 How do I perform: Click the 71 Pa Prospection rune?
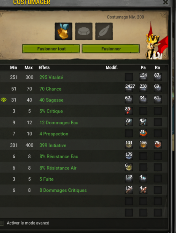143,133
